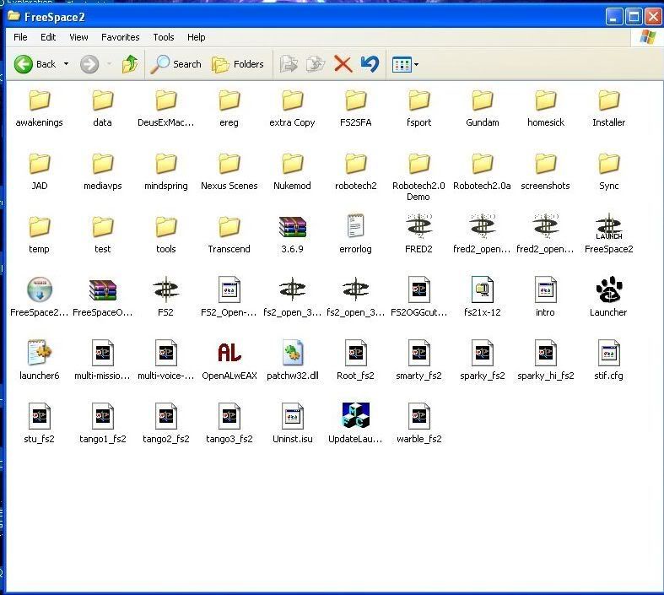Select the Robotech2.0 Demo folder
The width and height of the screenshot is (664, 595).
(x=418, y=177)
